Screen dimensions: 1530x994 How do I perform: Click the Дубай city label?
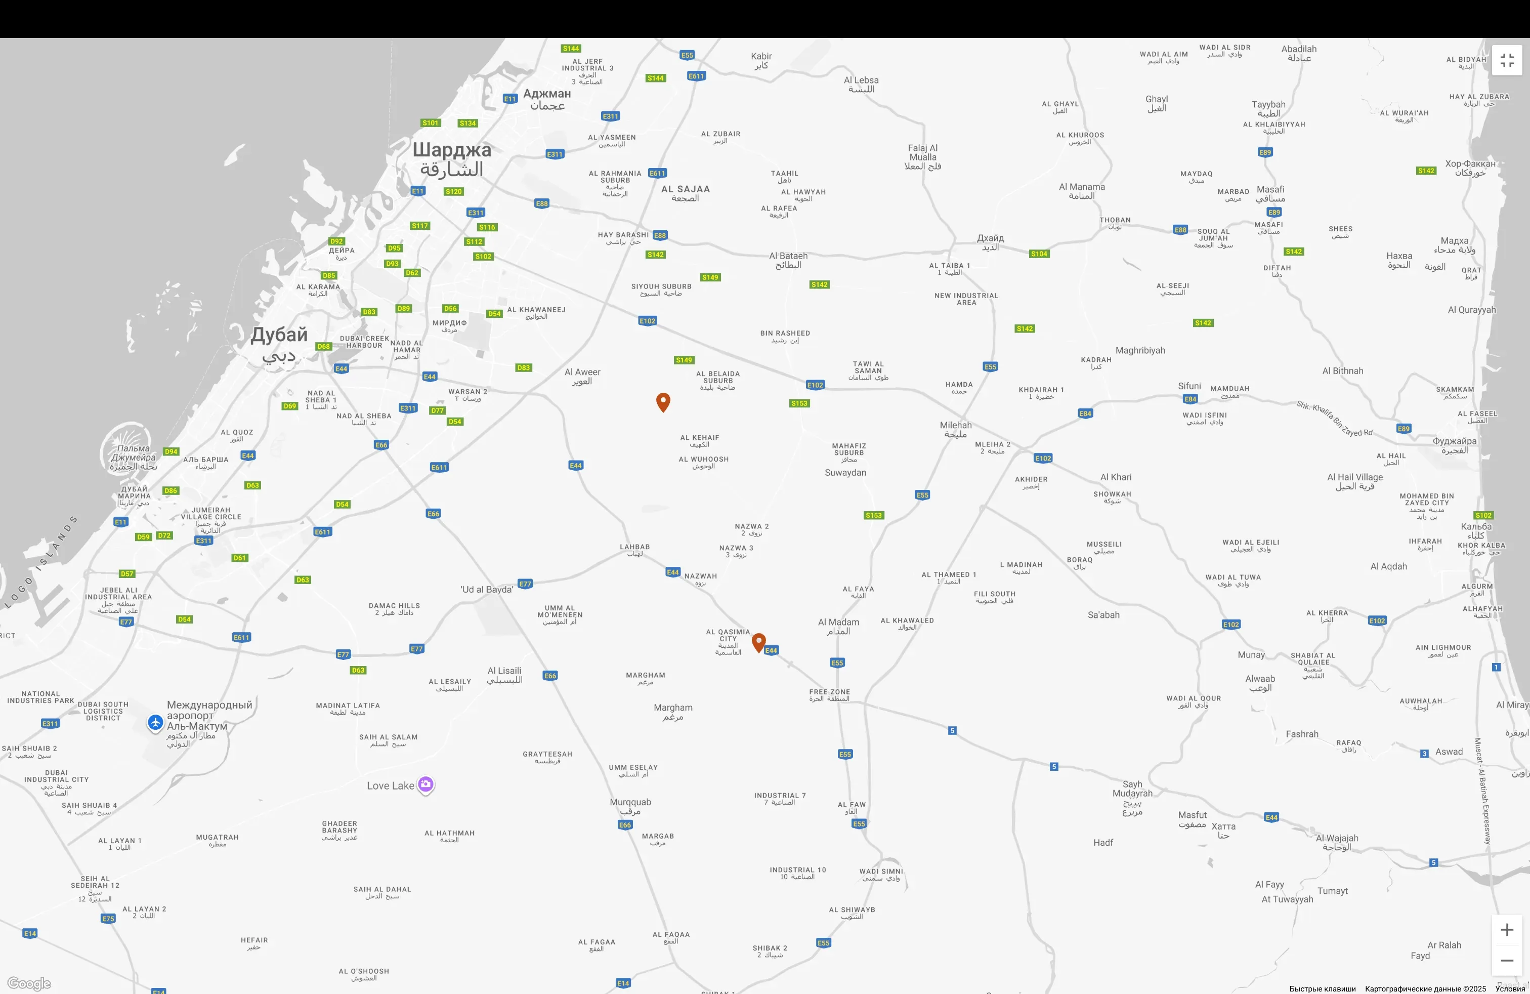tap(278, 335)
